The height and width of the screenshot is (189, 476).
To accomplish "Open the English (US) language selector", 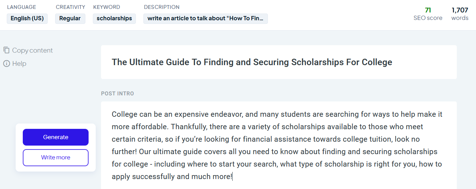I will (27, 19).
